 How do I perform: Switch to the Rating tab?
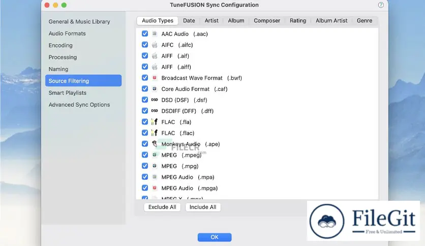[x=298, y=21]
